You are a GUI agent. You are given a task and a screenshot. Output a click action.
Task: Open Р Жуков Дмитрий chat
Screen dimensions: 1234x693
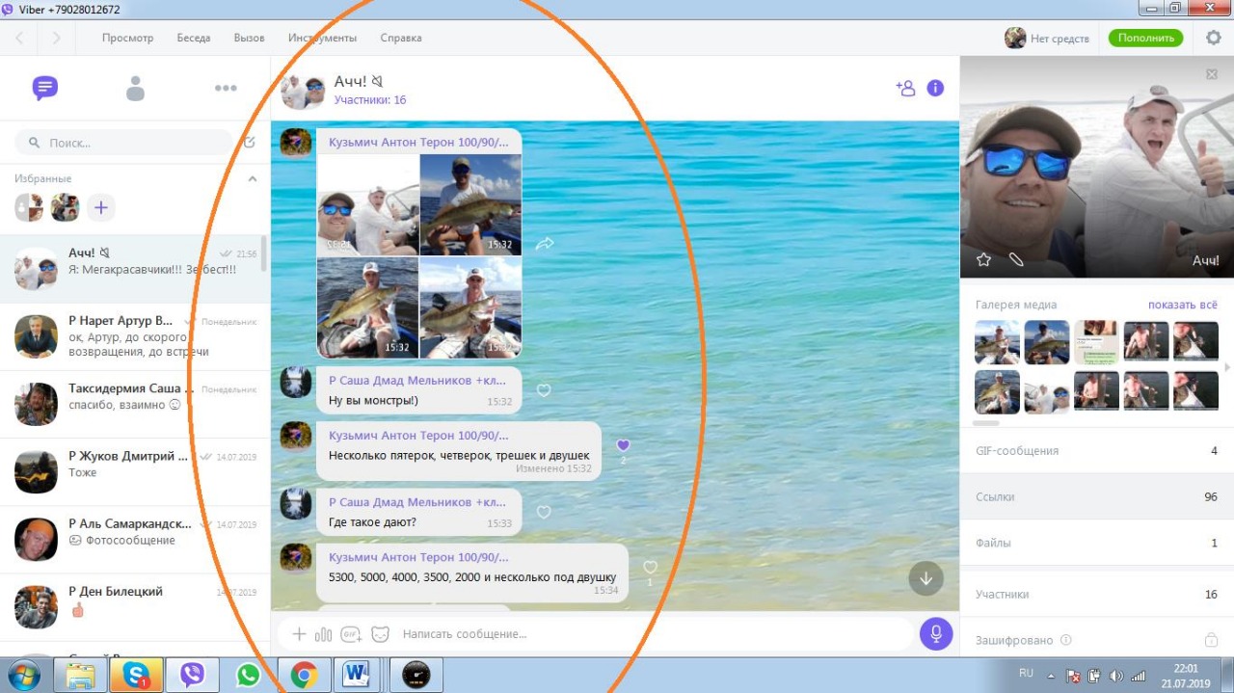[x=135, y=472]
